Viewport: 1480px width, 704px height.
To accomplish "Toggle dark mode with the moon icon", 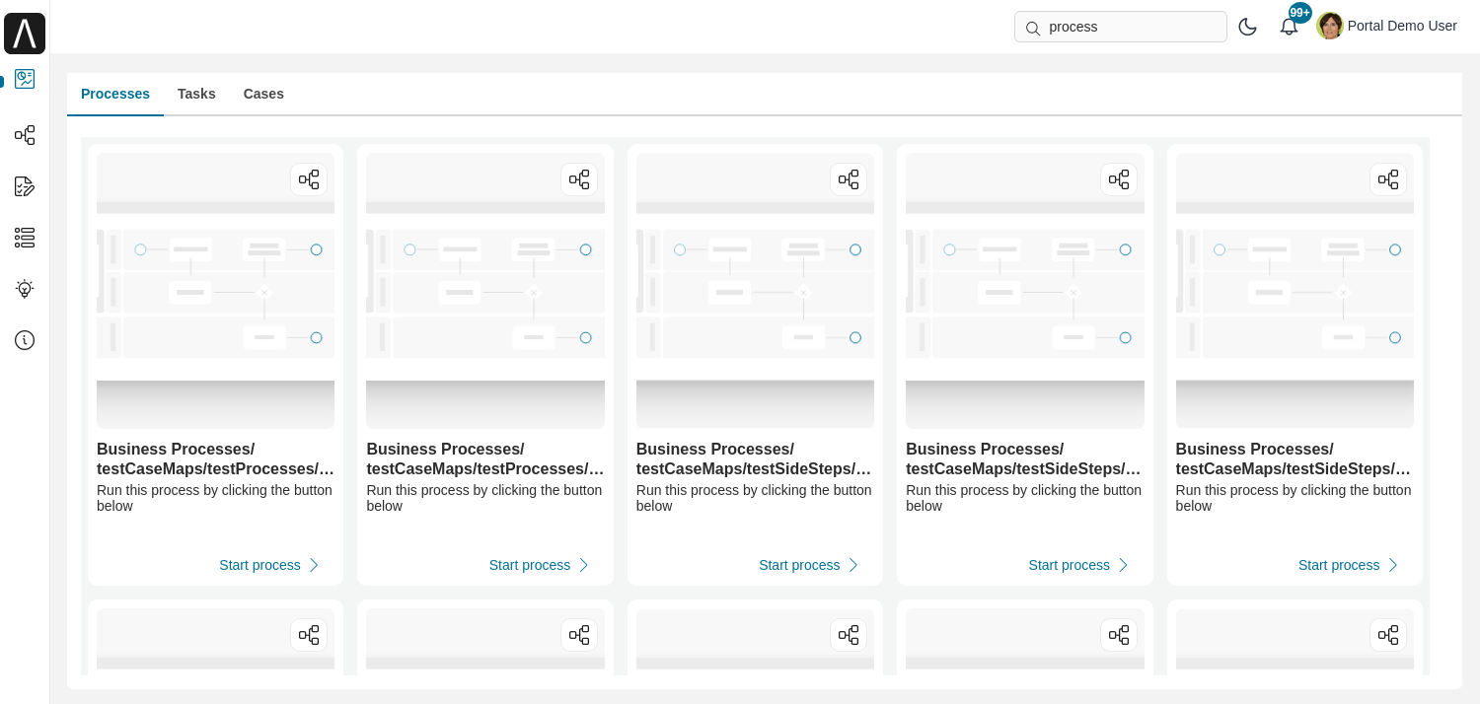I will point(1247,27).
